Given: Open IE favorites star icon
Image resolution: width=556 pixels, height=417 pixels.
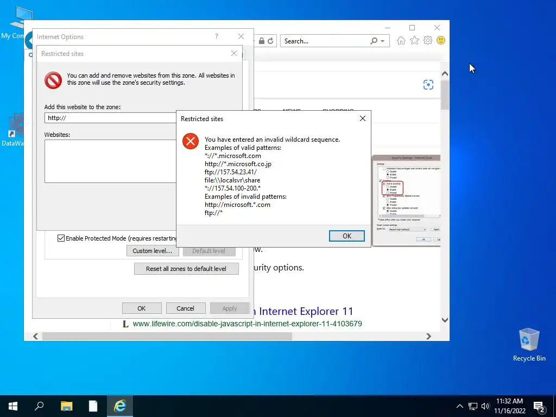Looking at the screenshot, I should tap(414, 40).
